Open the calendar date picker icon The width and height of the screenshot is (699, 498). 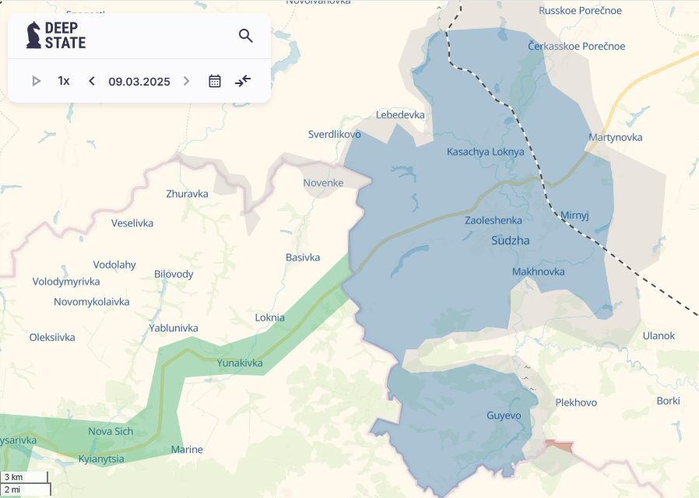[x=215, y=81]
